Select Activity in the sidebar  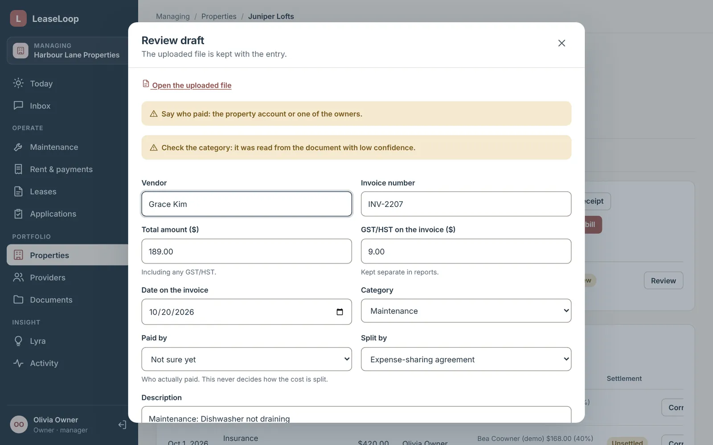pyautogui.click(x=68, y=363)
